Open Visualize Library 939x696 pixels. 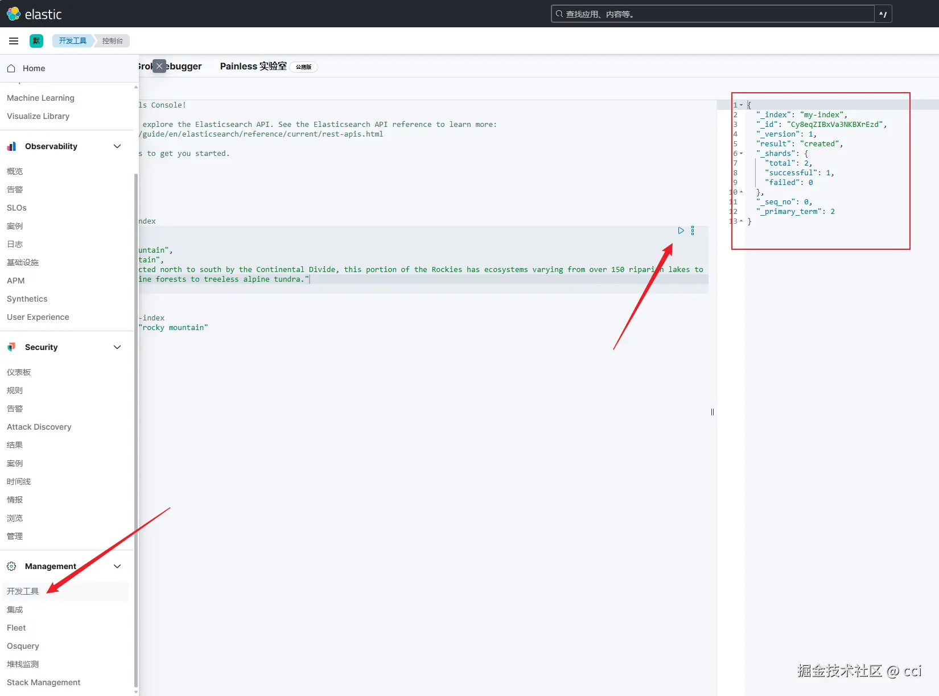click(38, 116)
